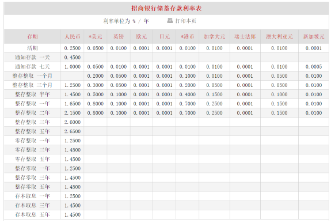Select the *美元 column header
Viewport: 335px width, 223px height.
[x=96, y=36]
